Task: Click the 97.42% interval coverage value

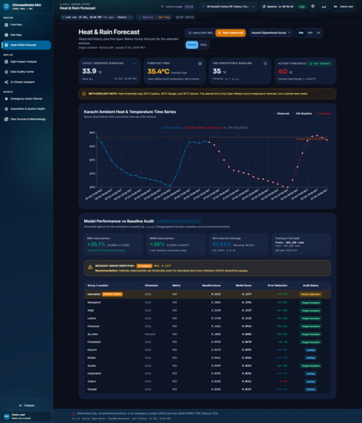Action: (x=222, y=244)
